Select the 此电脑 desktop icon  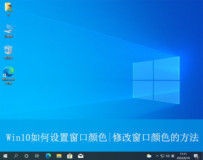point(8,30)
